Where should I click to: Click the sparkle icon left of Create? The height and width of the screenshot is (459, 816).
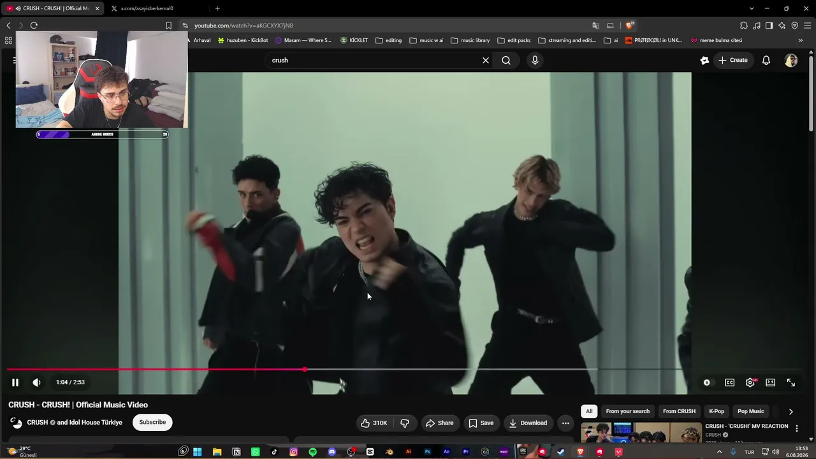(x=704, y=60)
